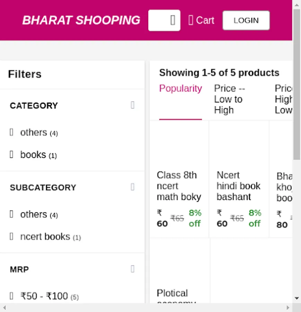301x312 pixels.
Task: Click the search icon in the header
Action: coord(173,20)
